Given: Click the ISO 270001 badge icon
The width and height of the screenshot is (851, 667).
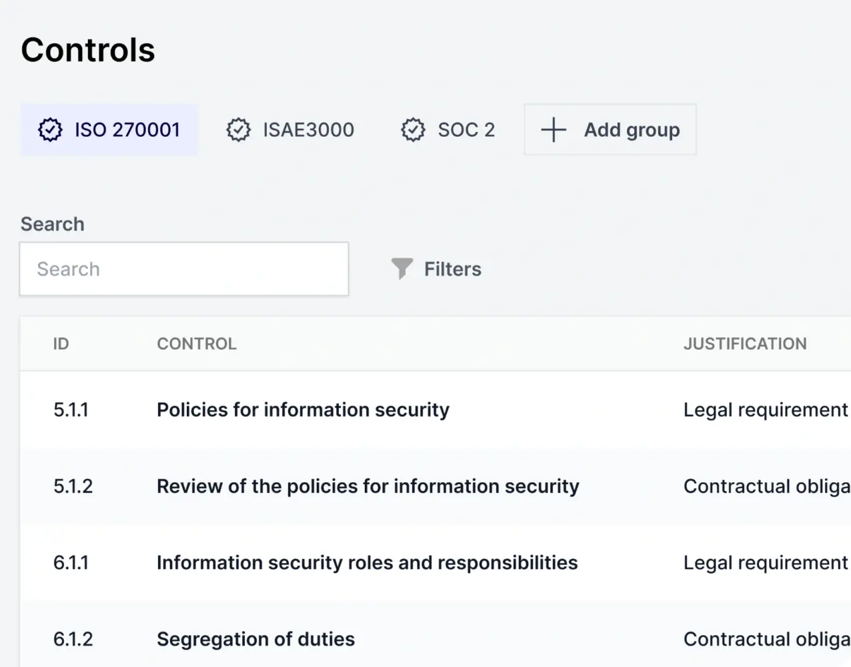Looking at the screenshot, I should coord(50,129).
